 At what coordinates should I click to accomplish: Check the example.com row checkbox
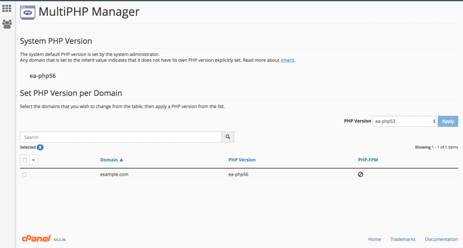coord(24,174)
